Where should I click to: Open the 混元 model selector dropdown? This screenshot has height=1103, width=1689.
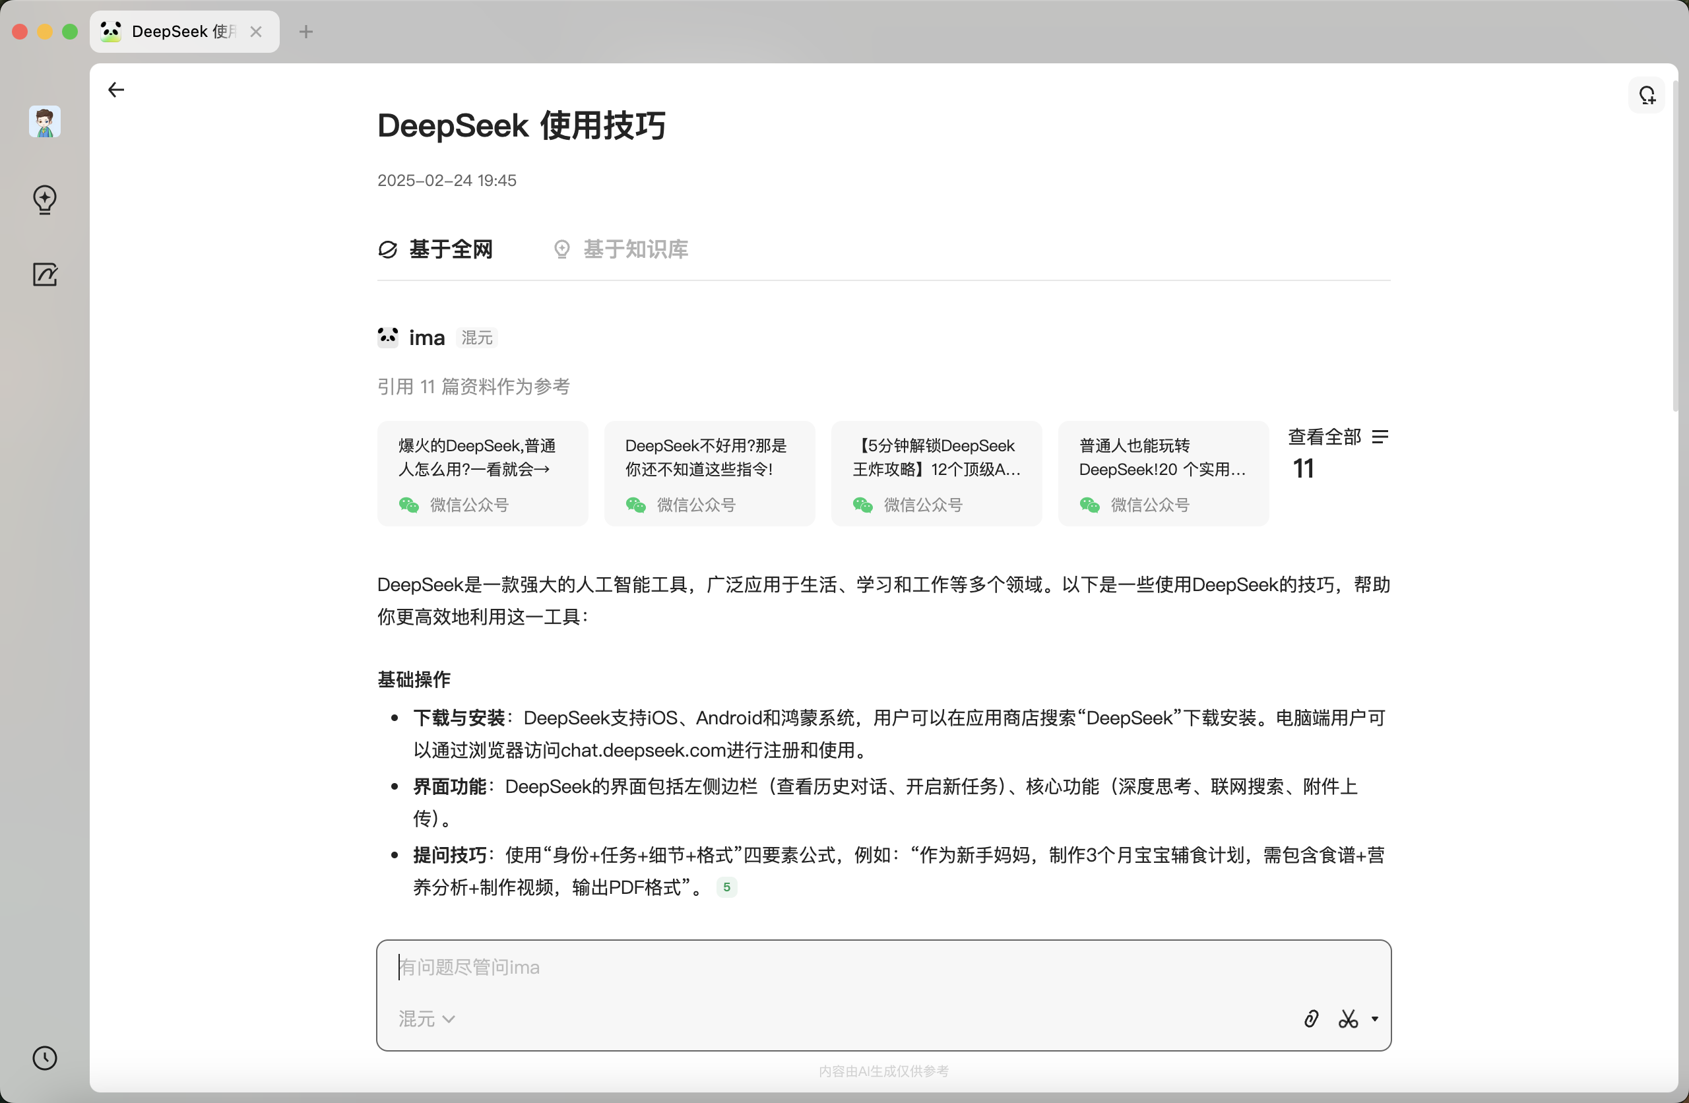click(x=426, y=1019)
